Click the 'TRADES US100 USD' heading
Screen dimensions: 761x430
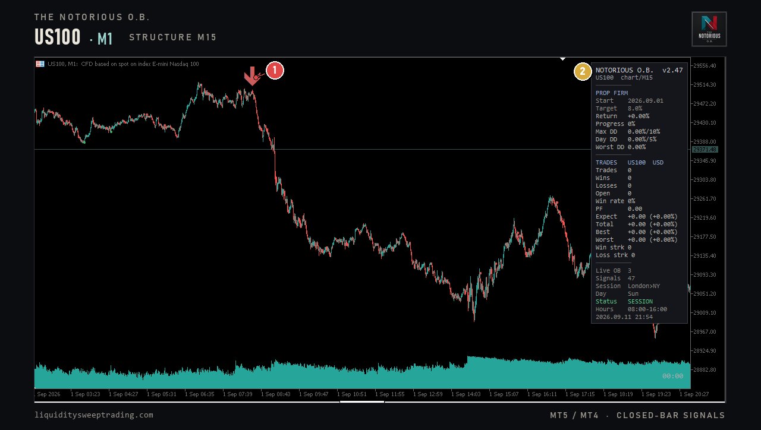[x=630, y=163]
